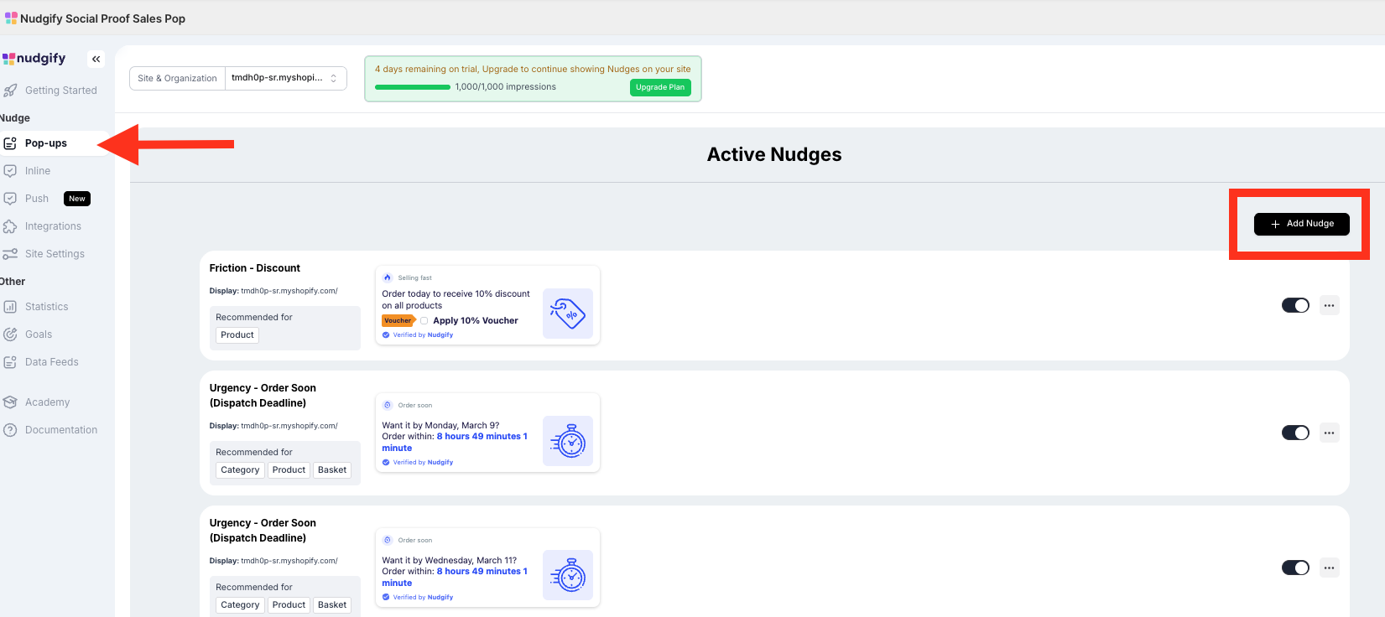Click the 1,000/1,000 impressions text
Screen dimensions: 1385x617
506,87
